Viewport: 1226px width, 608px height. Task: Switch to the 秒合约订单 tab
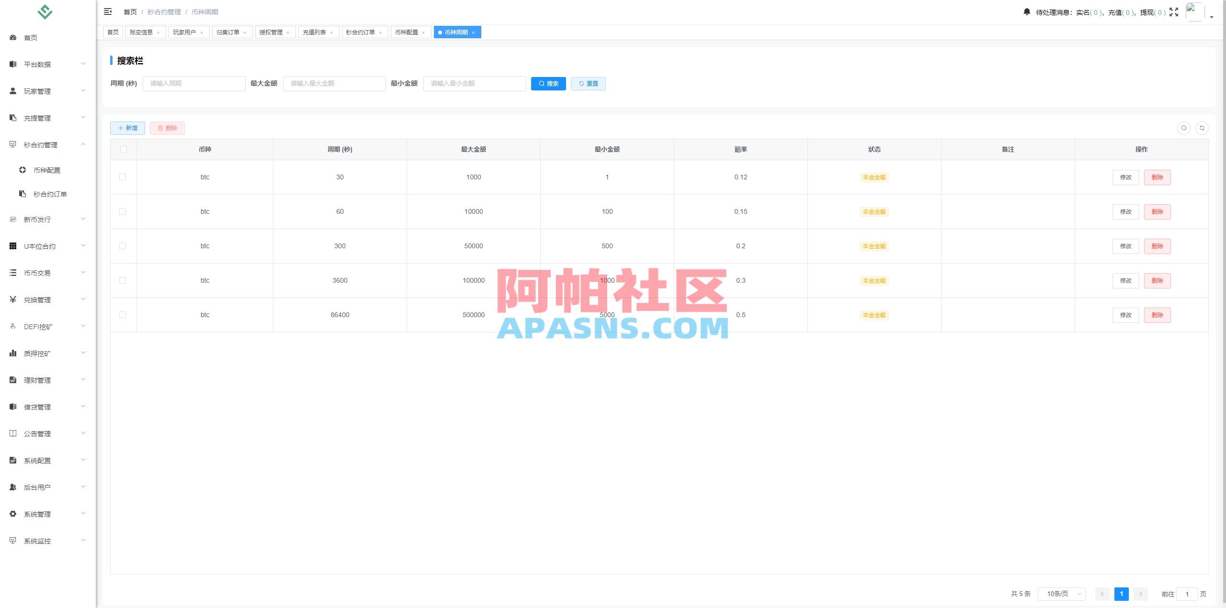(360, 32)
